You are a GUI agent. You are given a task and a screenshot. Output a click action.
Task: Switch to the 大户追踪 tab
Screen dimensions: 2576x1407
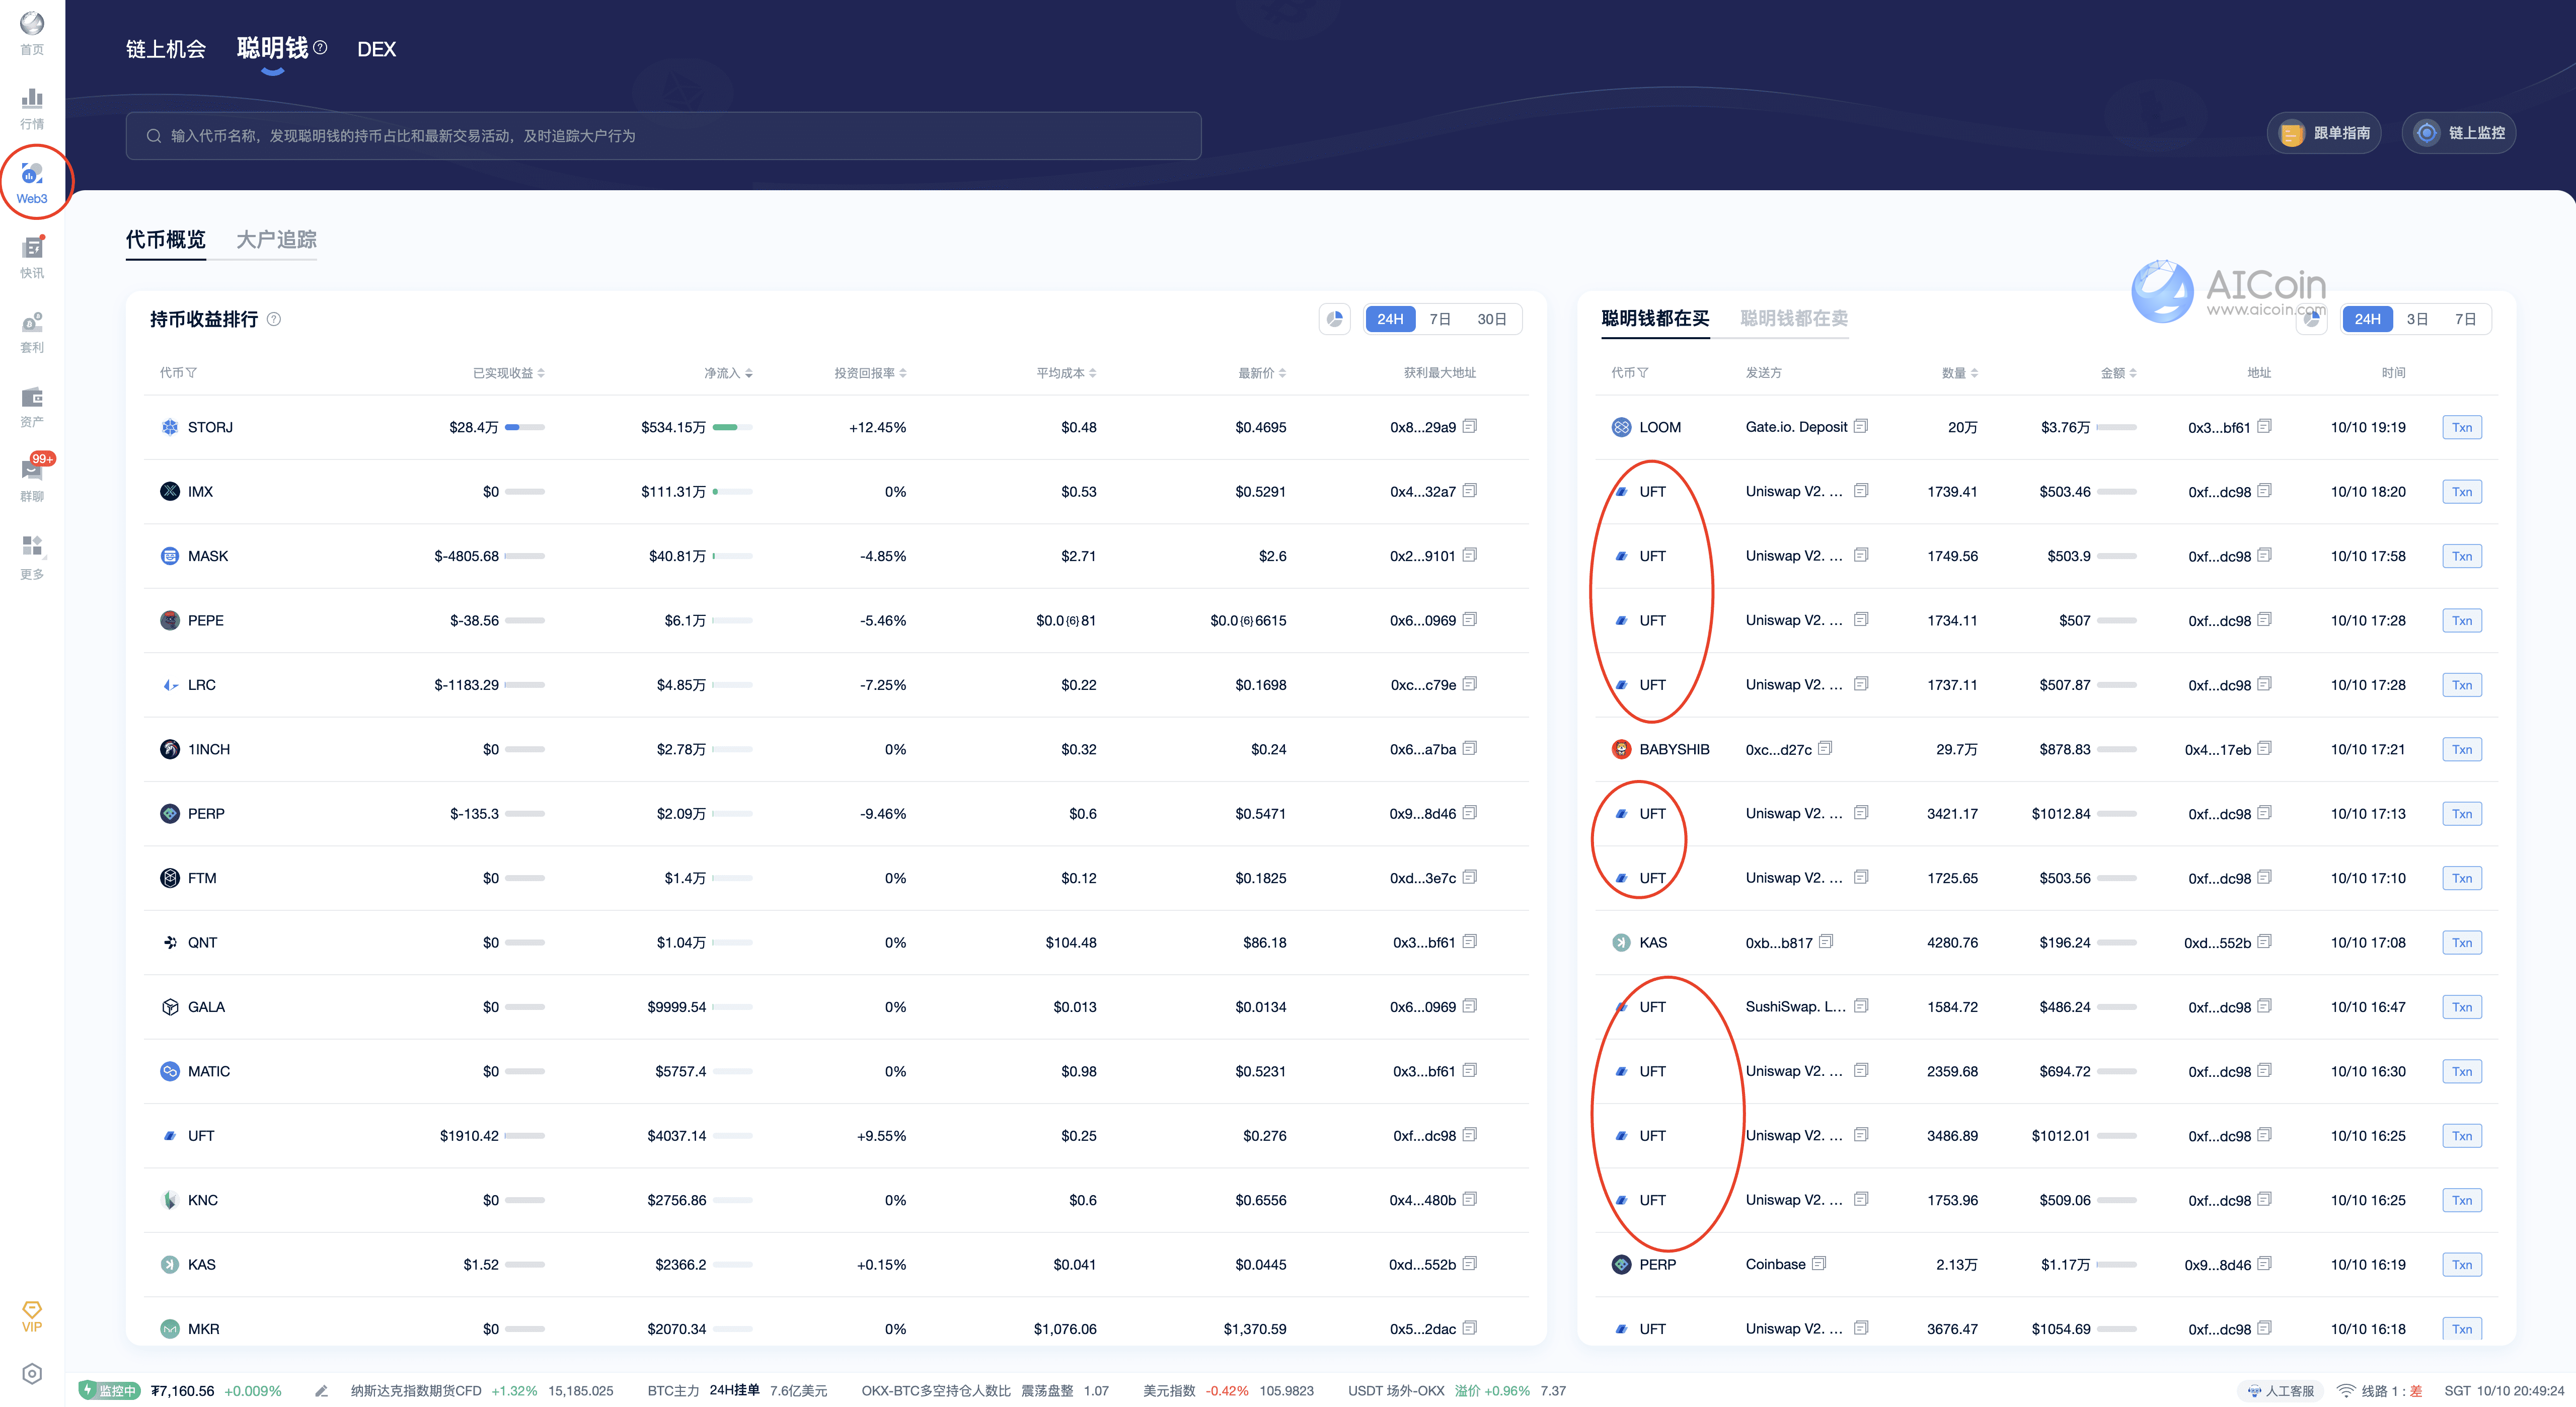[277, 239]
